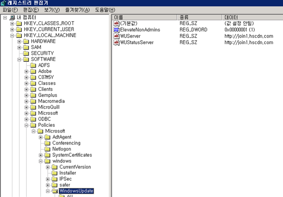Expand the AdtAgent key plus box

(41, 137)
